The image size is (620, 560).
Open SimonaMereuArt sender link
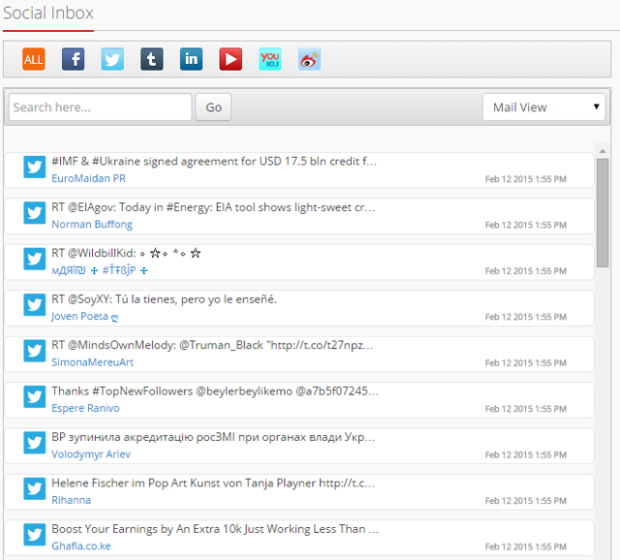(x=93, y=362)
